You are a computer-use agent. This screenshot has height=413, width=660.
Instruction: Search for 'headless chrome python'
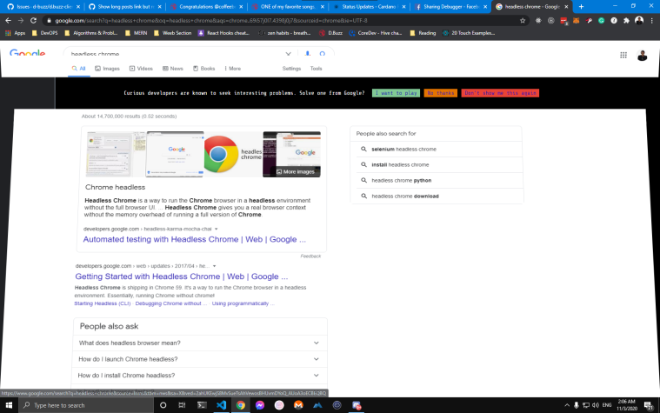click(437, 180)
